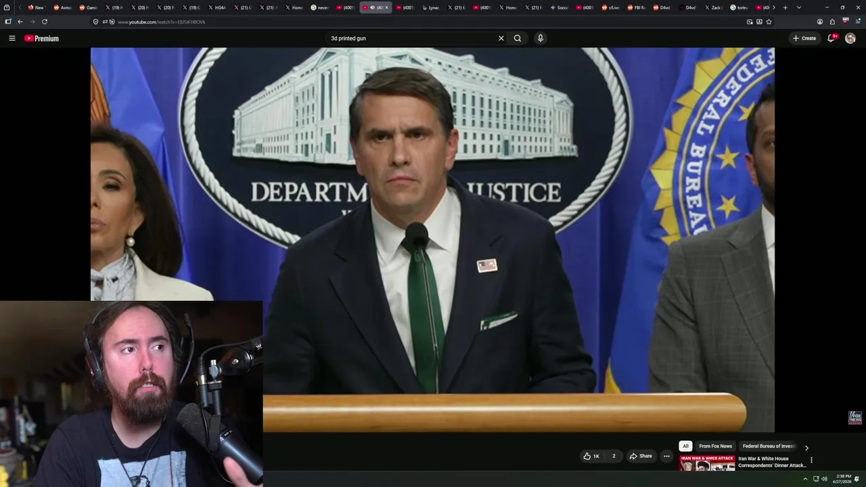Switch to the 'Socra' tab

click(560, 7)
